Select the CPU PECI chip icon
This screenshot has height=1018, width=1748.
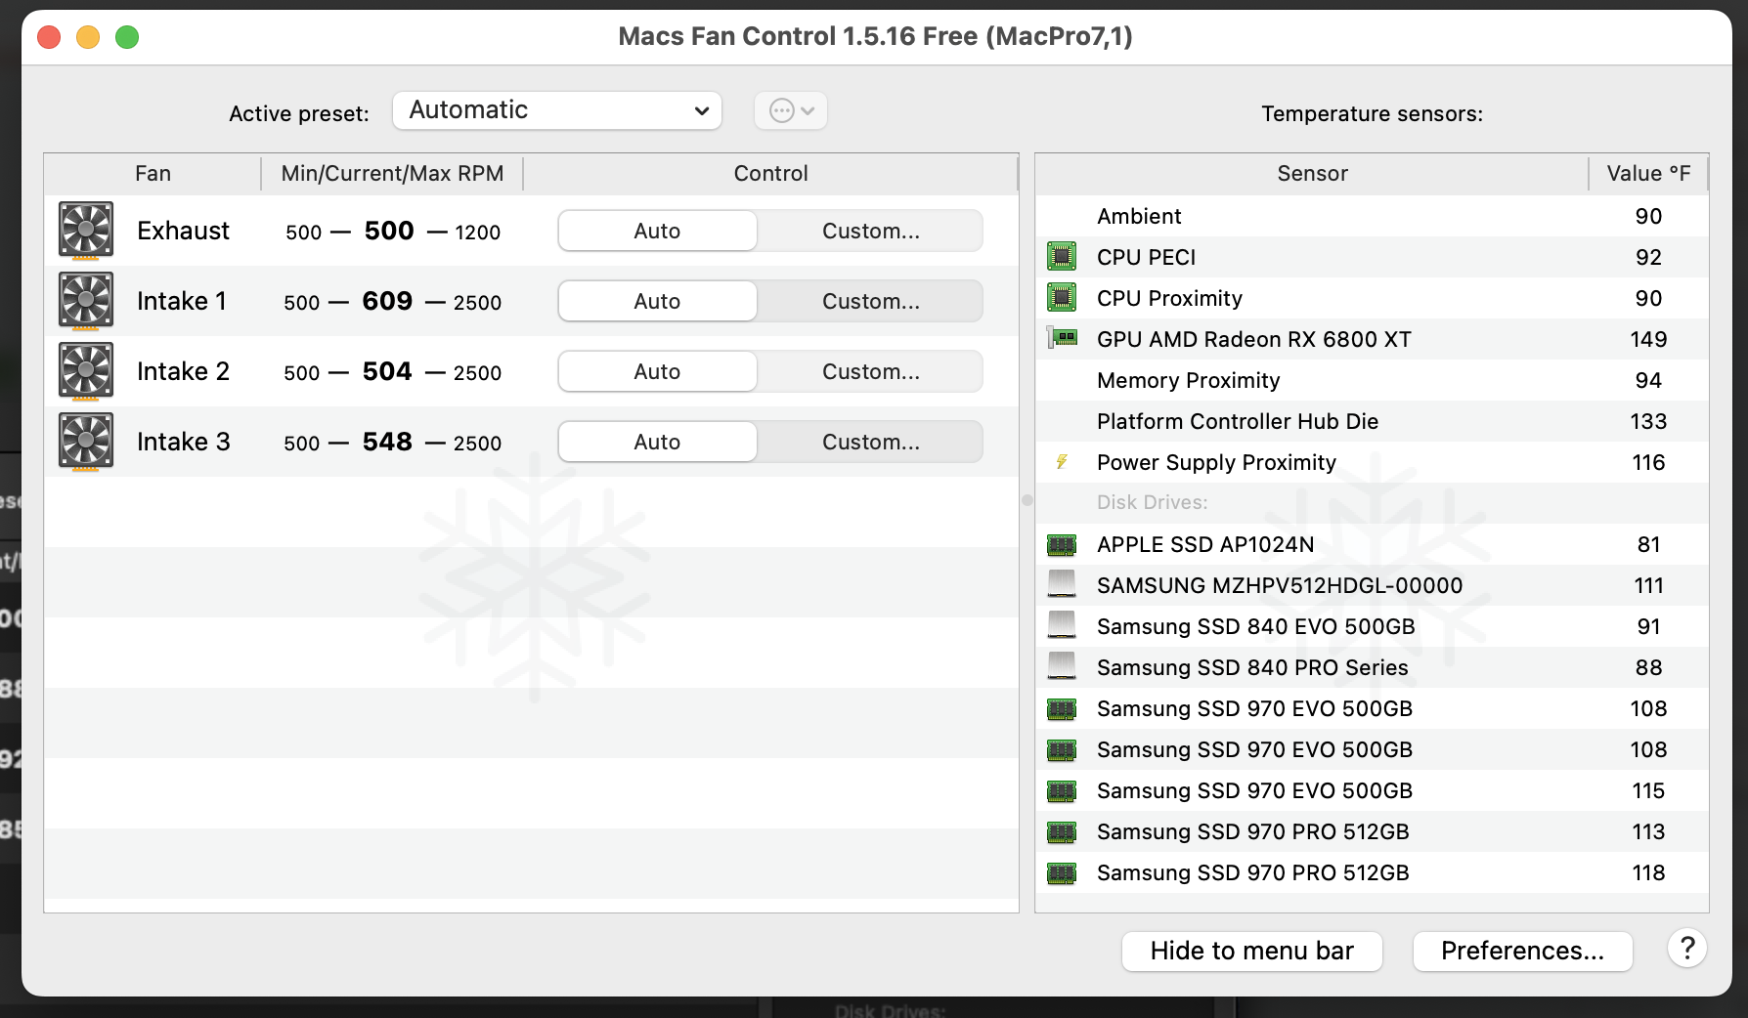1062,257
